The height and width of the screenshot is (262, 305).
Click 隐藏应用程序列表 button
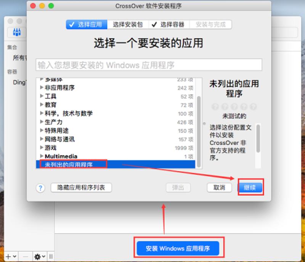tap(81, 188)
